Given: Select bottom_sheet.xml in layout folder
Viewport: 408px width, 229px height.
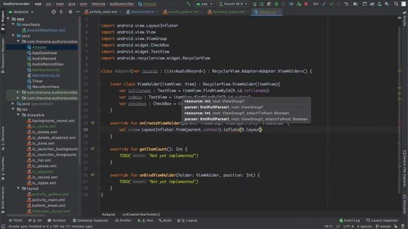Looking at the screenshot, I should click(x=48, y=205).
